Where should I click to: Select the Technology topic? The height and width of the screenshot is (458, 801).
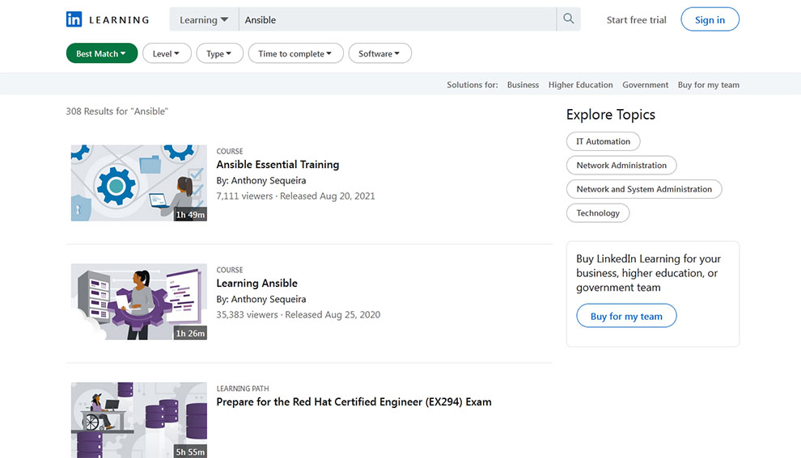point(598,213)
